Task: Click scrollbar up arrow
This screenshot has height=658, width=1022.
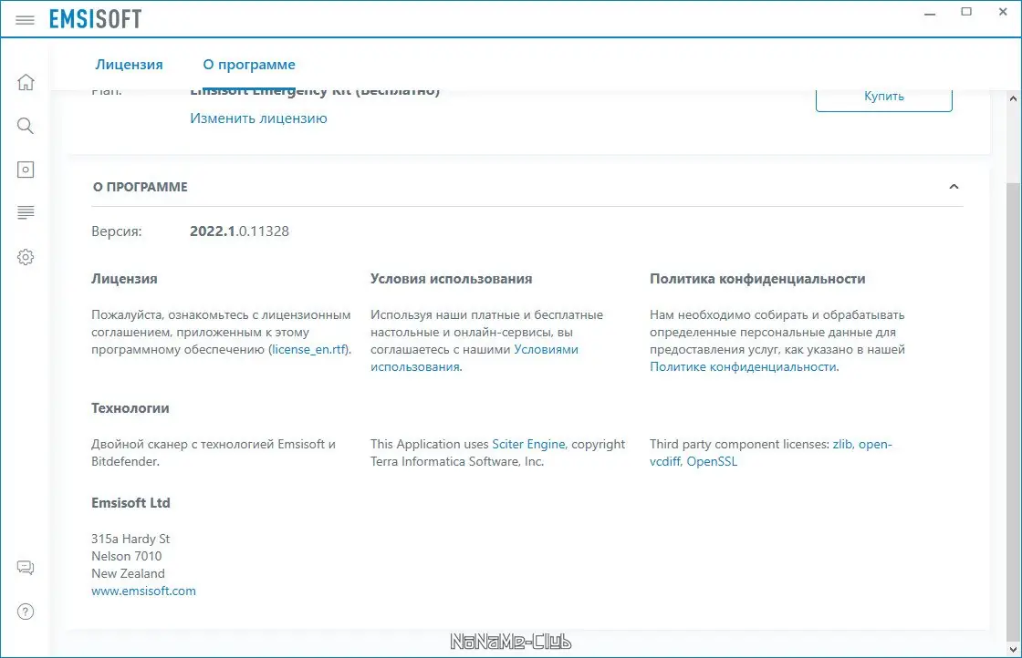Action: coord(1014,99)
